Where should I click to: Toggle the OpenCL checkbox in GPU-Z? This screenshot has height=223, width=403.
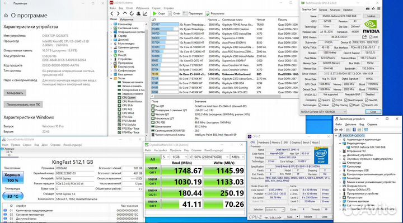point(320,100)
